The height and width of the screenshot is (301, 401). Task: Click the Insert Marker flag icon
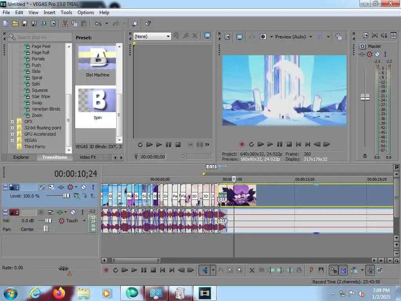pyautogui.click(x=311, y=270)
